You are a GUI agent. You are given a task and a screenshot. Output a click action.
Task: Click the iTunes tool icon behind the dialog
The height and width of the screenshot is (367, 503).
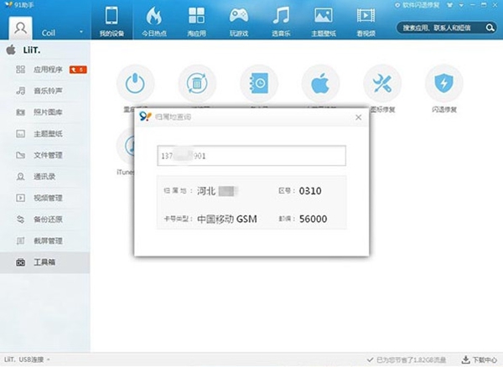point(126,146)
